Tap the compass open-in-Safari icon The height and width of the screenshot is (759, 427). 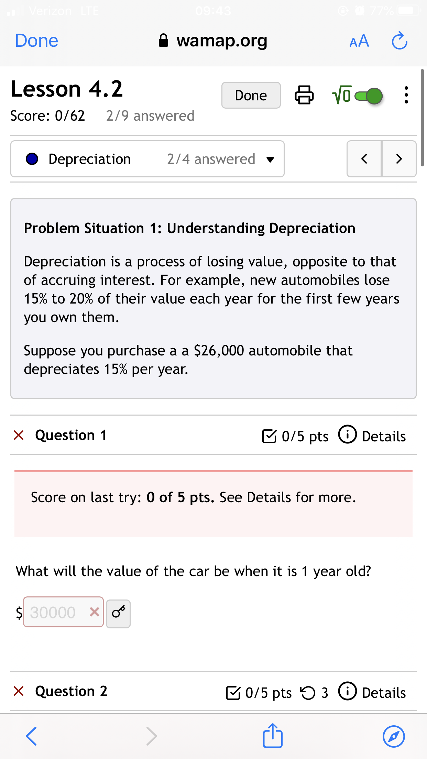(x=394, y=736)
